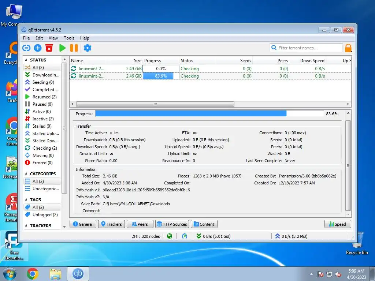Open the Windows Start menu
The width and height of the screenshot is (375, 281).
10,274
